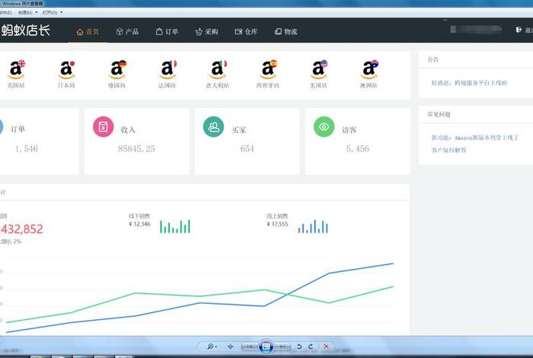Click the 访客 count 5,456
533x358 pixels.
click(358, 149)
